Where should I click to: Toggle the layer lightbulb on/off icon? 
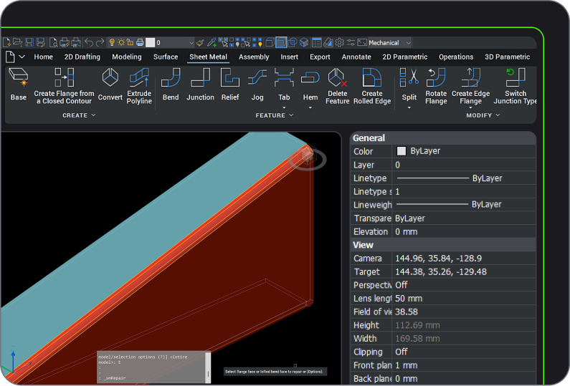coord(112,42)
